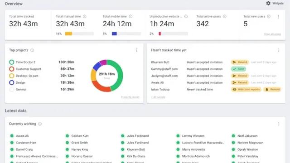The image size is (290, 163).
Task: Toggle Customer Support project circle
Action: [12, 69]
